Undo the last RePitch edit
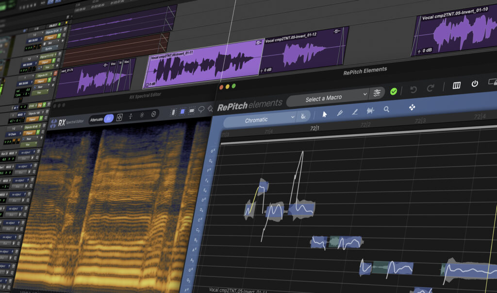This screenshot has width=497, height=293. [x=414, y=90]
